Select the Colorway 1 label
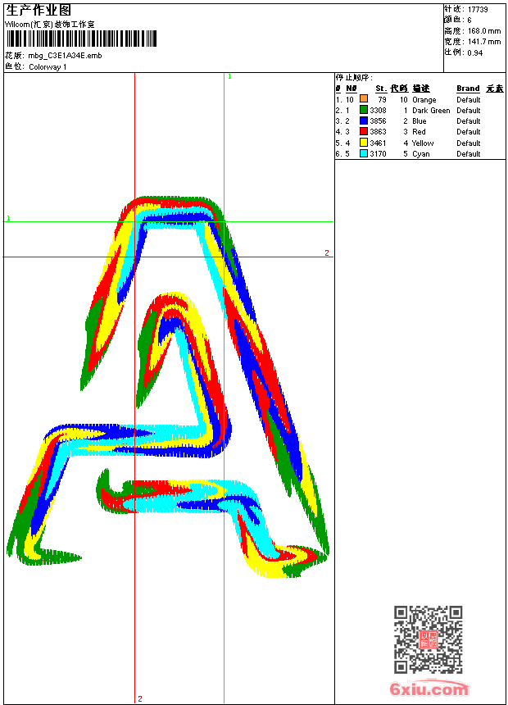 [x=48, y=66]
